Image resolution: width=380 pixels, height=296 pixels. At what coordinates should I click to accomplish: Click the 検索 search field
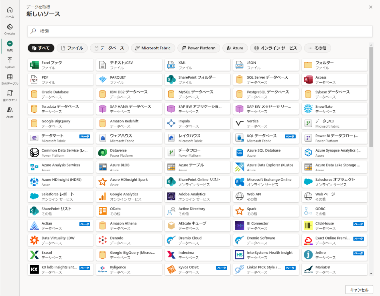200,31
